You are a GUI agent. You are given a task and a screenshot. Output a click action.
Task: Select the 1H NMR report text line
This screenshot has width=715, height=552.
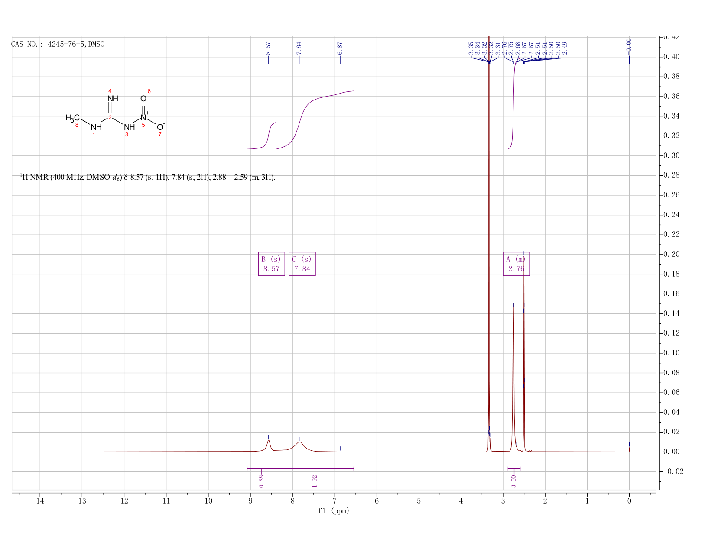point(148,177)
